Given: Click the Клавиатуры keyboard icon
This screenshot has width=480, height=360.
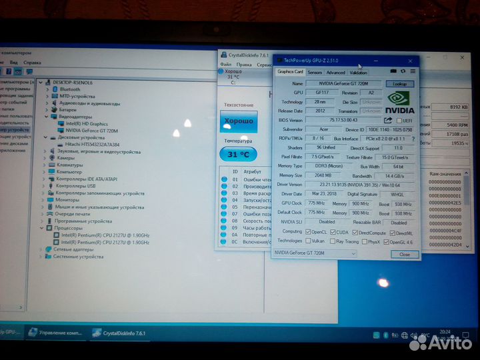Looking at the screenshot, I should [52, 165].
